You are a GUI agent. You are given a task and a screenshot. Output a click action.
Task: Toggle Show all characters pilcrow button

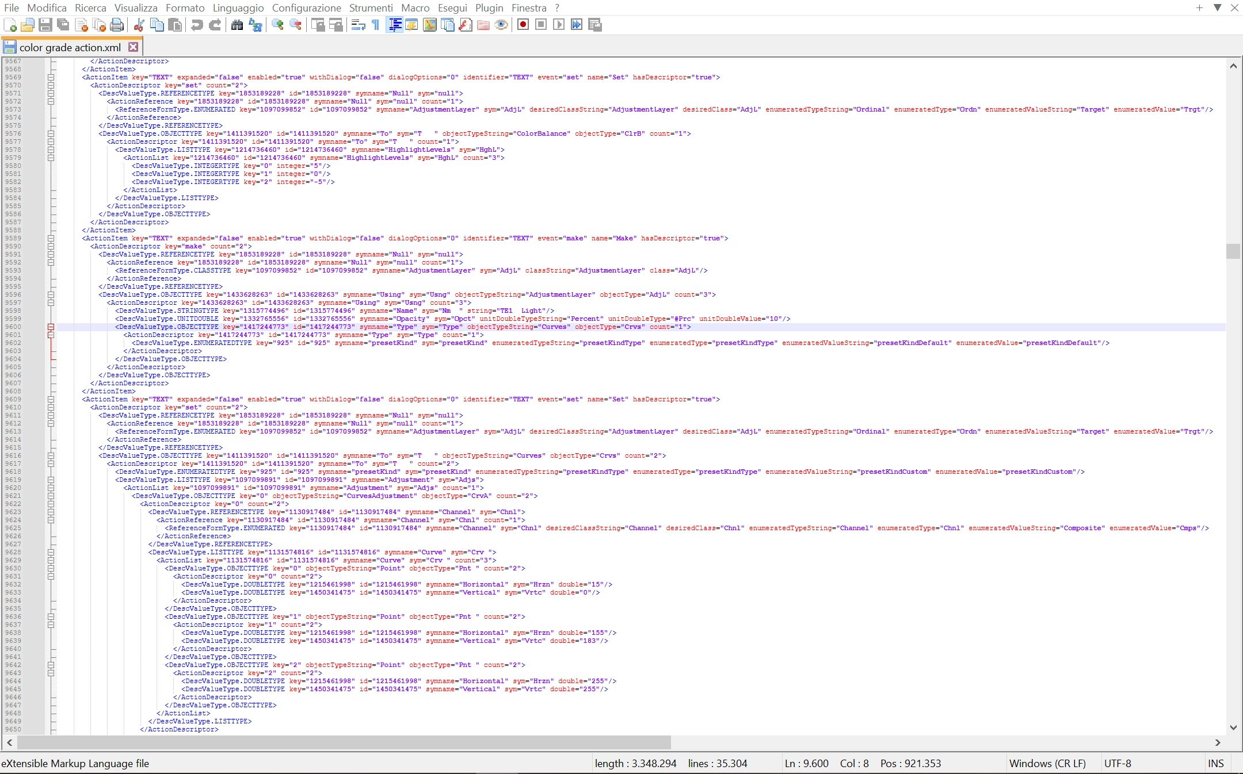[376, 25]
